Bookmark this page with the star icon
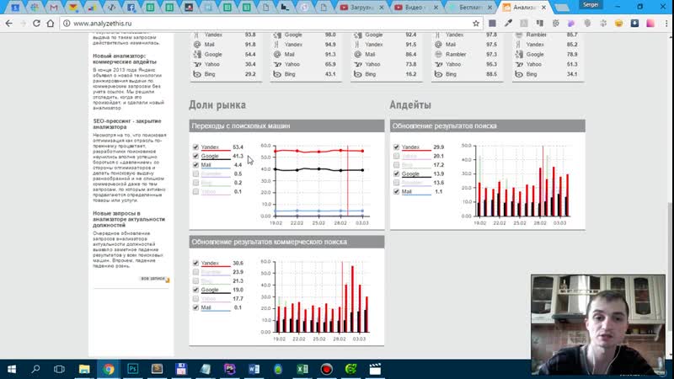This screenshot has width=674, height=379. click(x=476, y=24)
